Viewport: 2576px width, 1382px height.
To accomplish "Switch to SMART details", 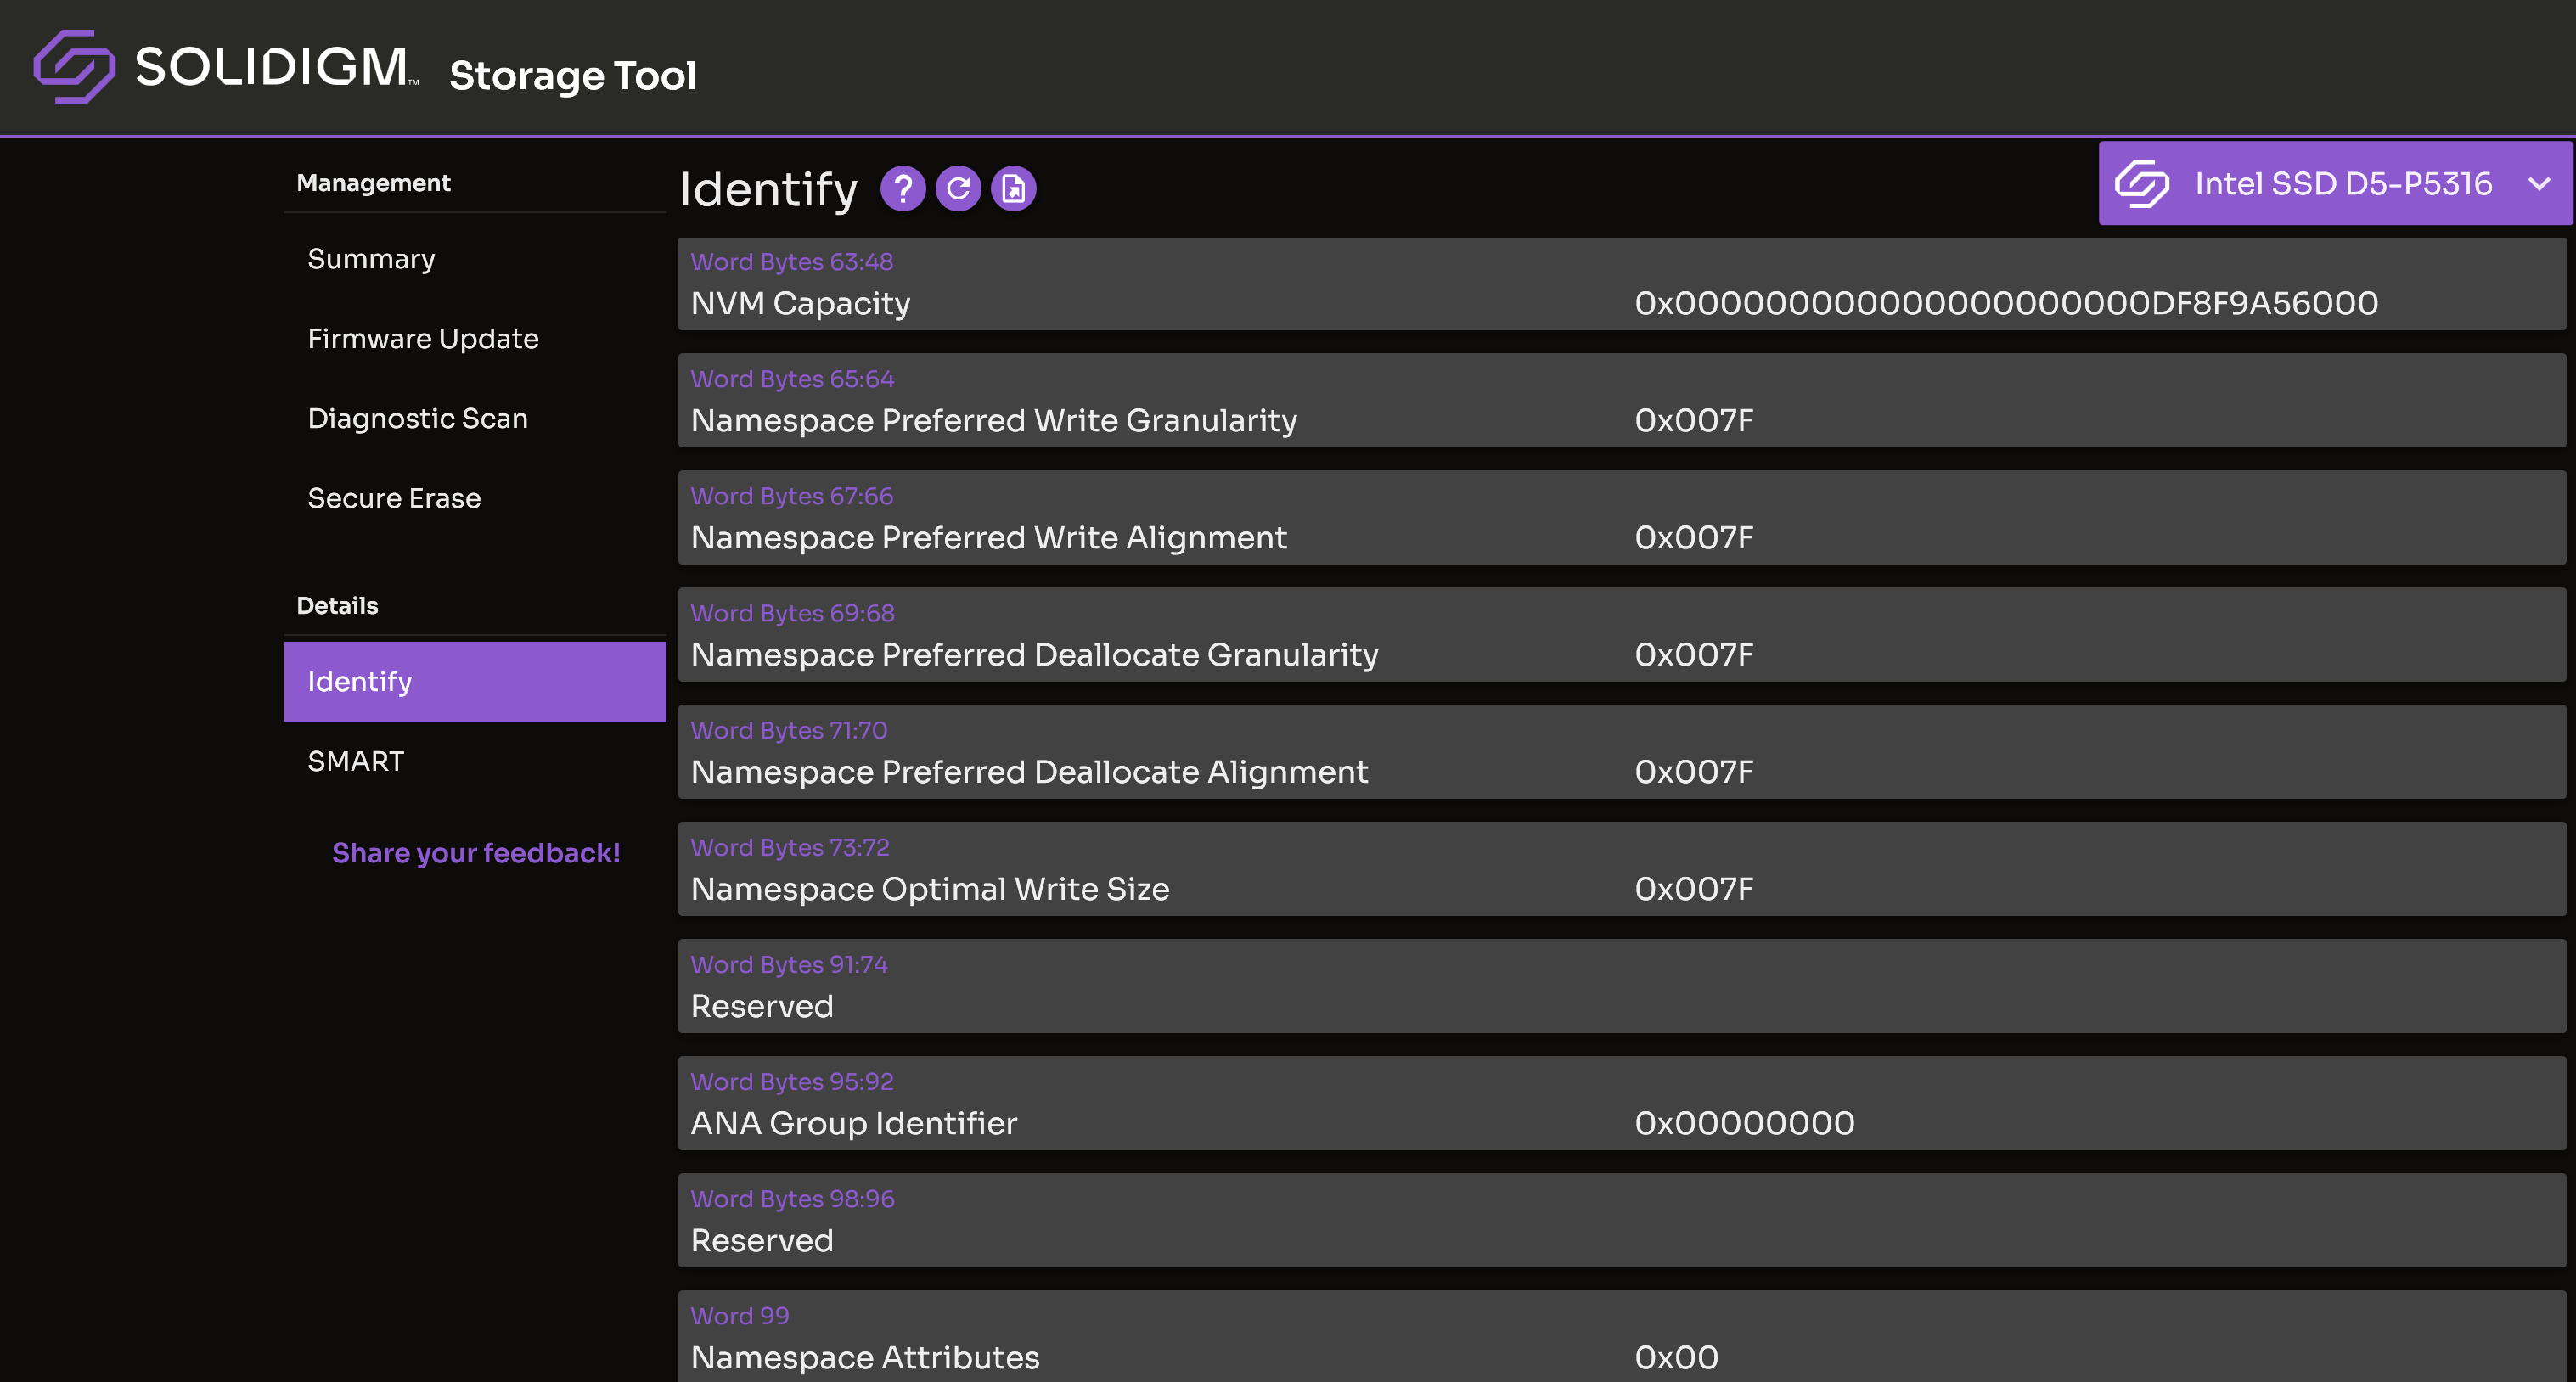I will pyautogui.click(x=355, y=762).
